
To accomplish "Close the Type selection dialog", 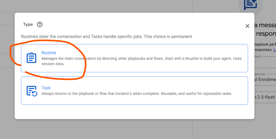I will pos(247,26).
